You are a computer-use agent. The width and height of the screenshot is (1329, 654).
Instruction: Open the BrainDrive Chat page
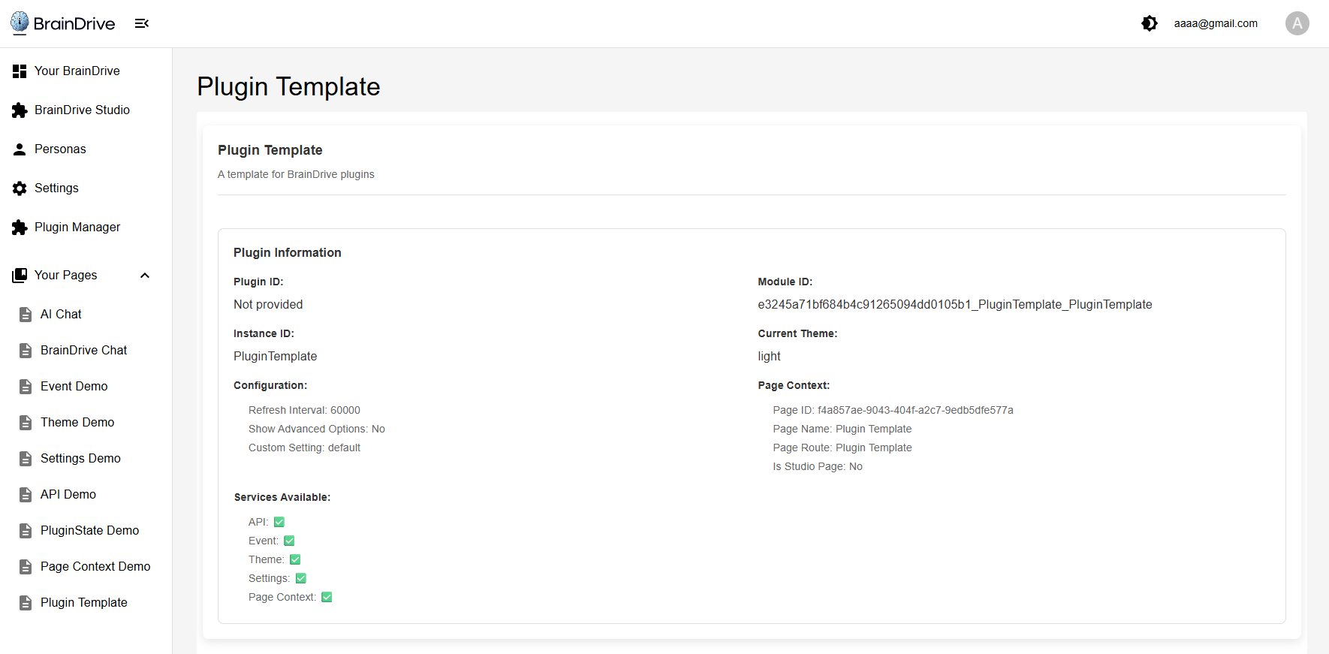83,351
